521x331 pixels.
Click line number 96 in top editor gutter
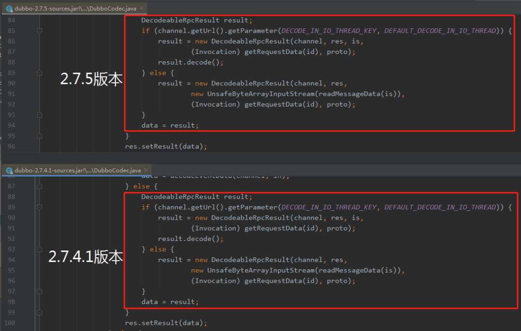click(11, 146)
